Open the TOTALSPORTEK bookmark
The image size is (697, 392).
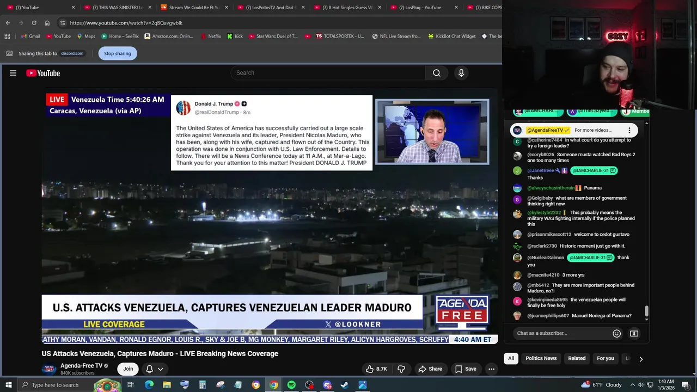point(339,36)
